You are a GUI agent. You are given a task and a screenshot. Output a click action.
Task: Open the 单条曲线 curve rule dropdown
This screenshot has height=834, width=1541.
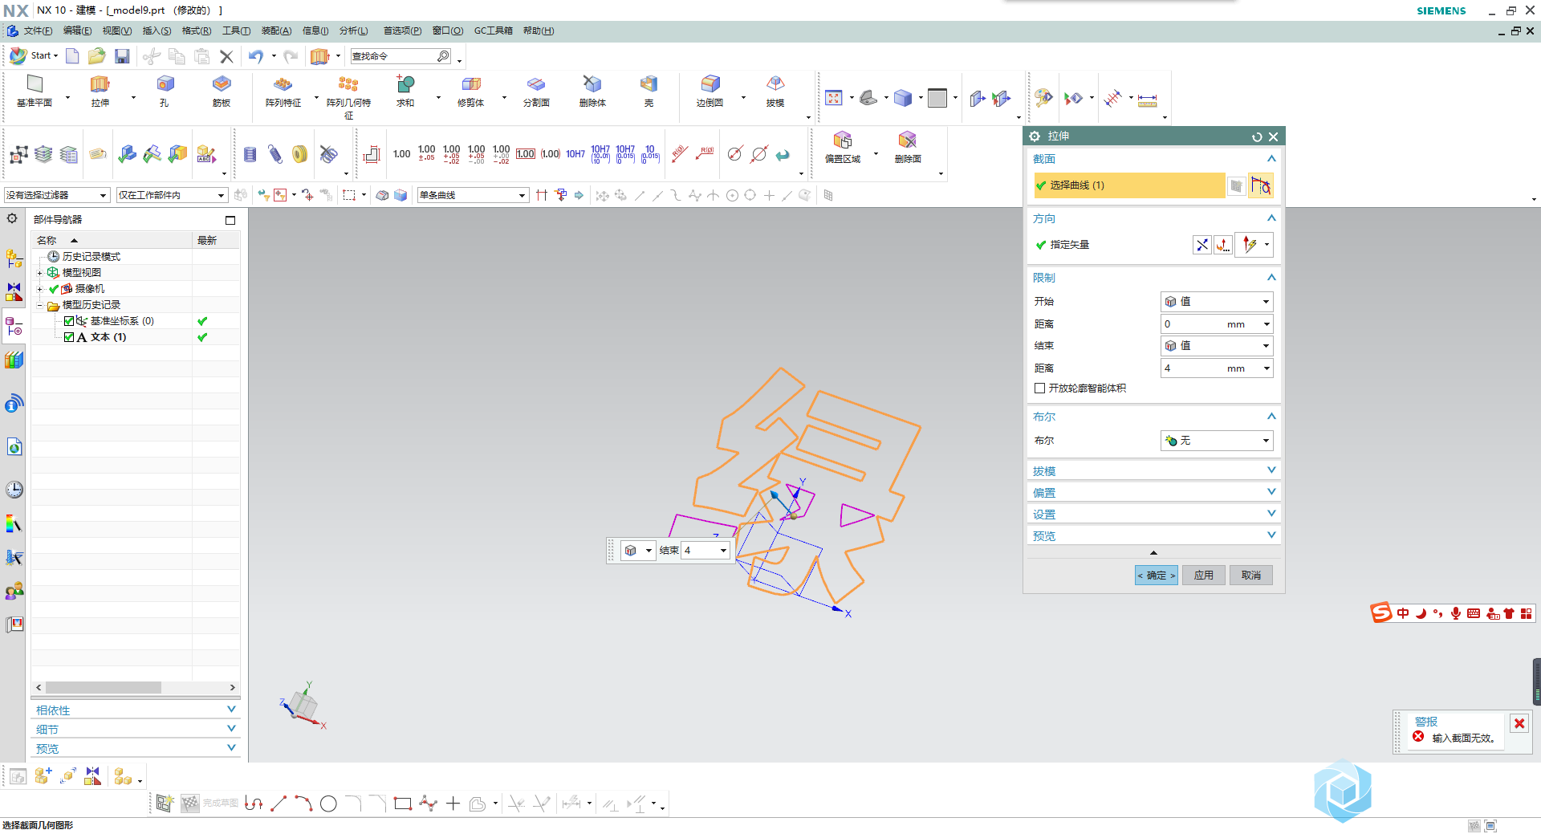473,195
